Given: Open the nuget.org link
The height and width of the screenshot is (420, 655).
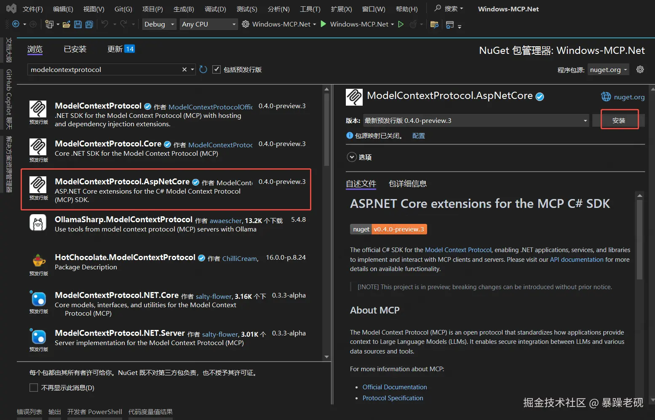Looking at the screenshot, I should [x=629, y=97].
